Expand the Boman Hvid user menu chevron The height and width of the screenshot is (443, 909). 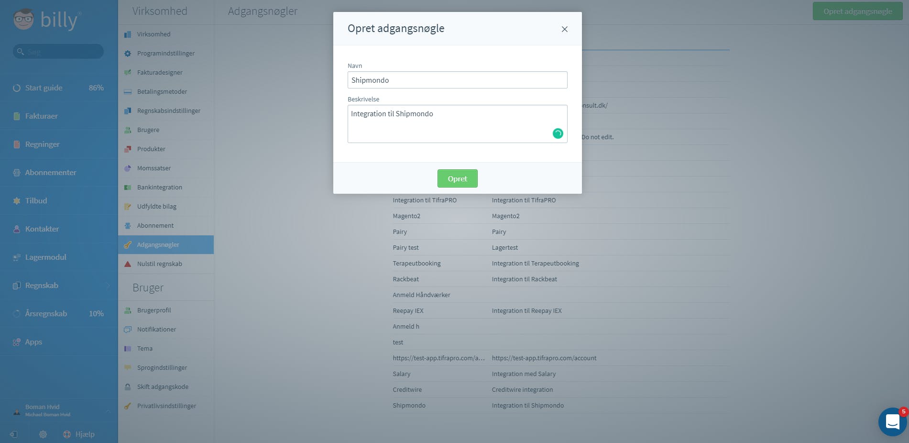click(108, 411)
